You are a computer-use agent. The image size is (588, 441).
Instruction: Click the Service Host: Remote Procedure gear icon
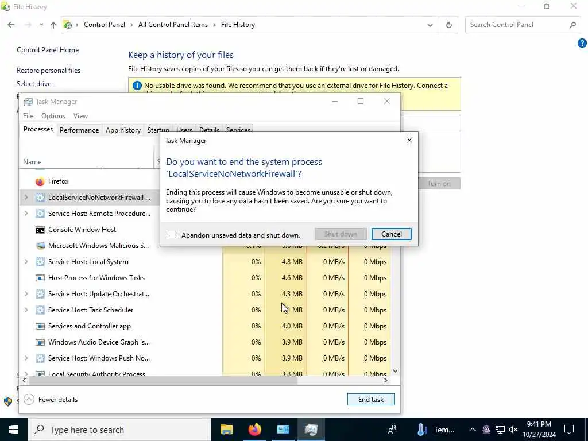(40, 214)
